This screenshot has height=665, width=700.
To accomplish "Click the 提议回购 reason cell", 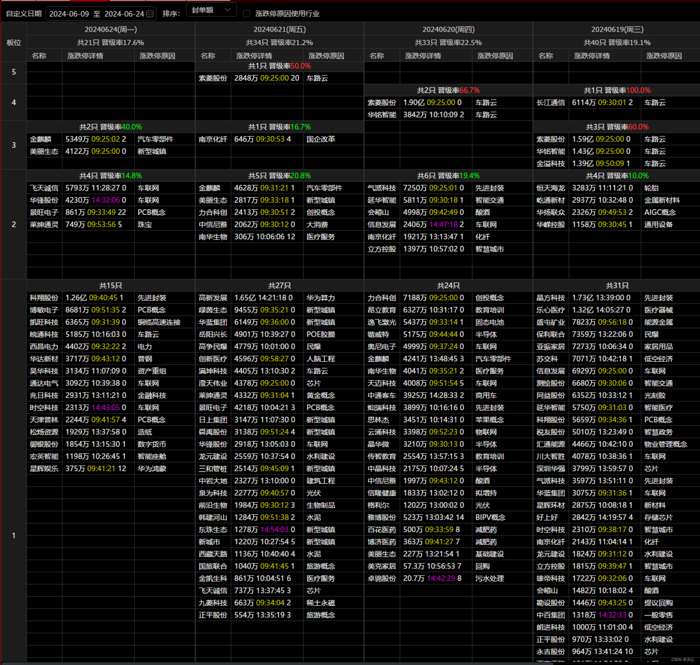I will click(659, 603).
